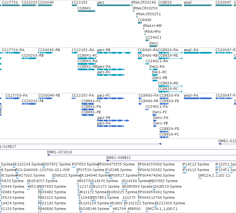This screenshot has height=213, width=236.
Task: Click the tRNA:H:48F label
Action: tap(152, 26)
